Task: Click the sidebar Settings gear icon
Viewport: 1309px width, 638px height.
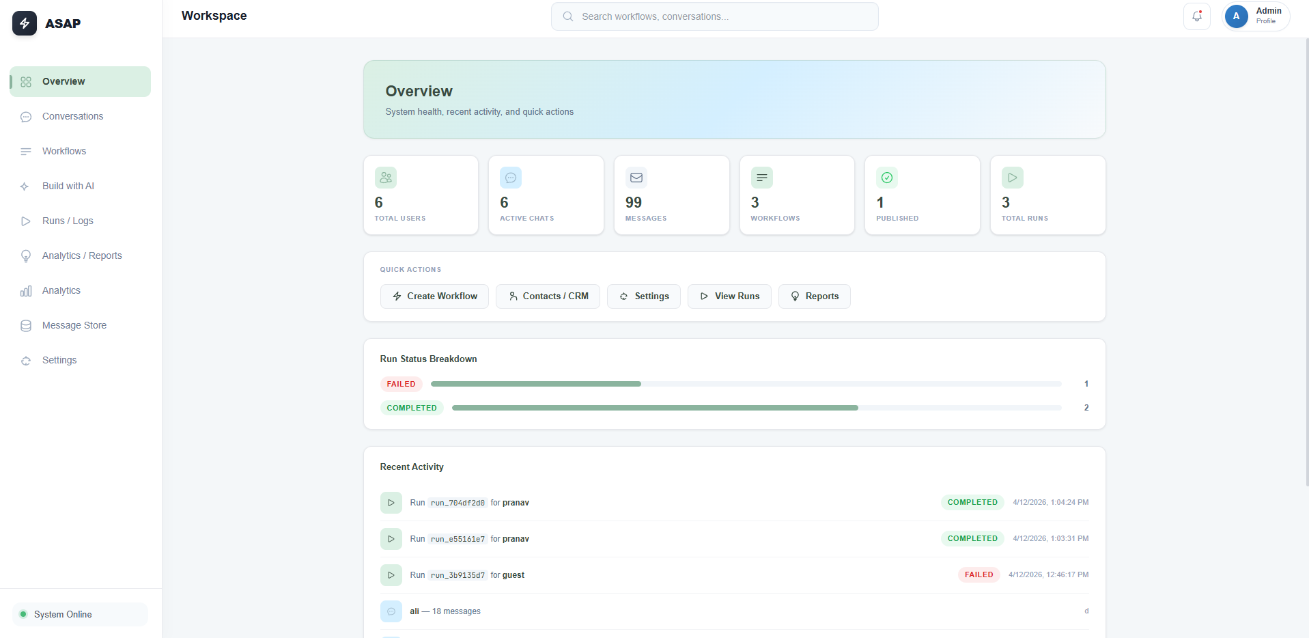Action: [26, 361]
